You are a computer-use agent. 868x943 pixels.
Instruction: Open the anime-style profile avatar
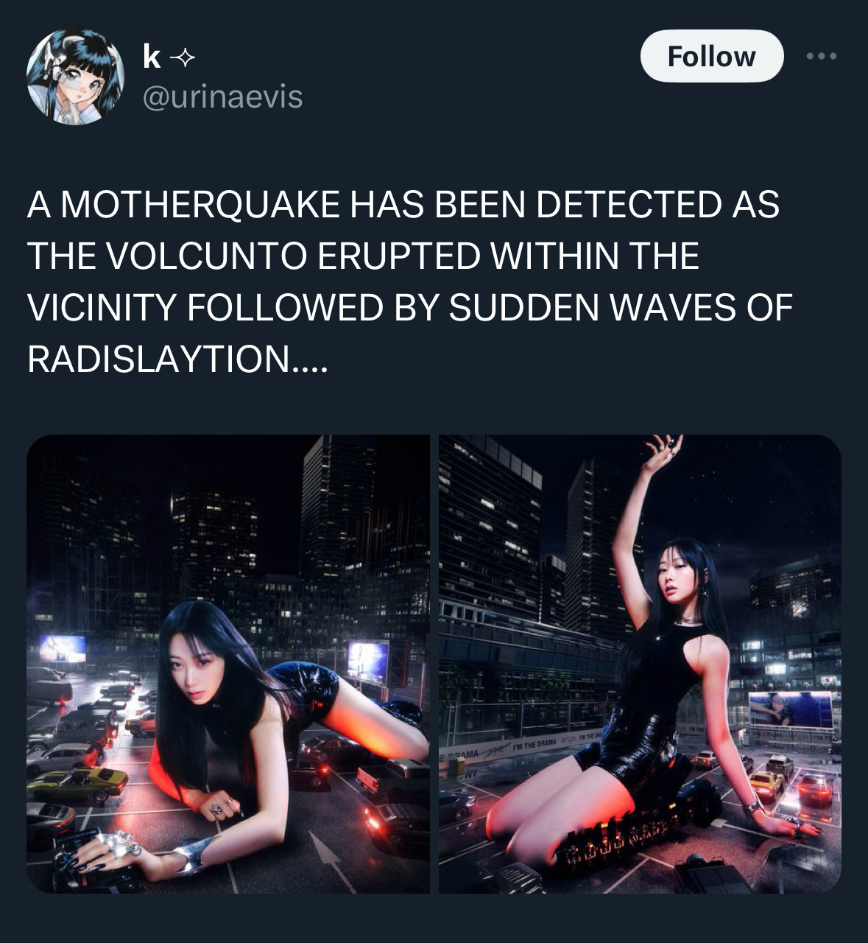[75, 77]
